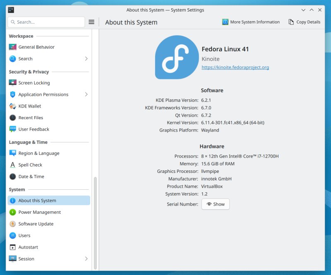Click the '1.2' system version value
The height and width of the screenshot is (275, 331).
coord(204,194)
